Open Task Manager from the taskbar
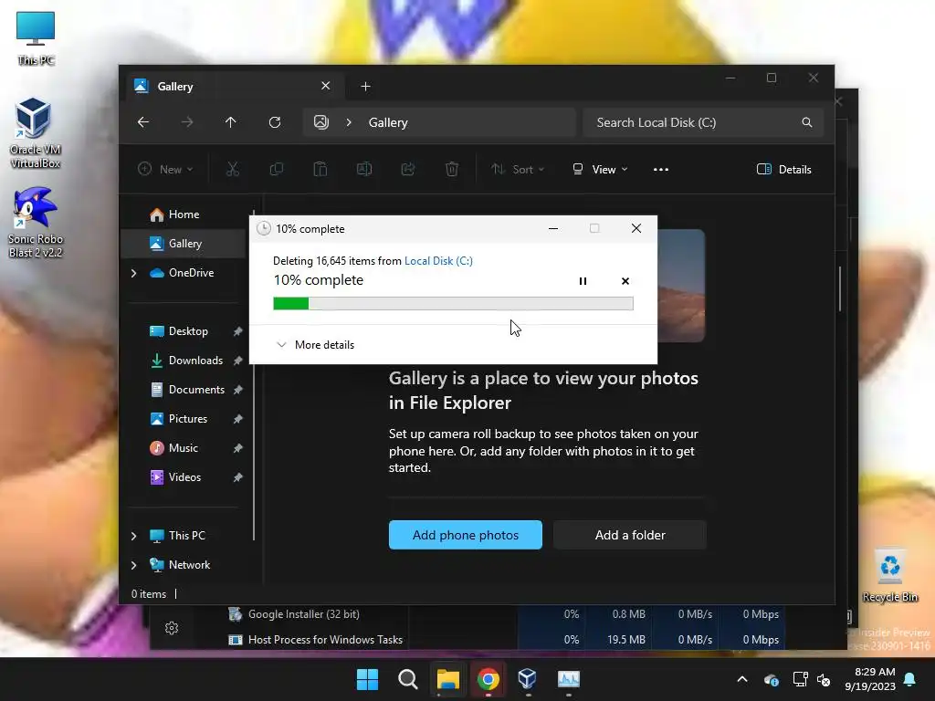The height and width of the screenshot is (701, 935). [568, 679]
